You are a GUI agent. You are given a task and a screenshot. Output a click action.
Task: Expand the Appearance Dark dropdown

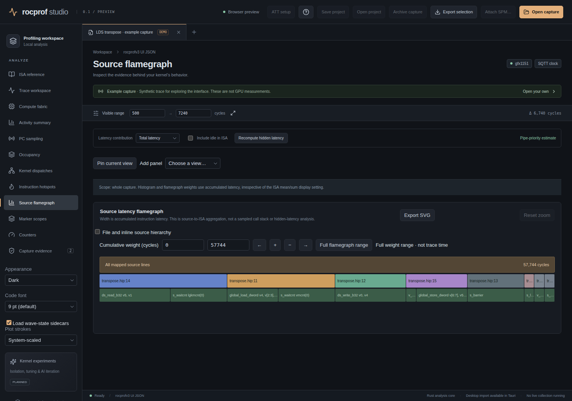[x=41, y=280]
